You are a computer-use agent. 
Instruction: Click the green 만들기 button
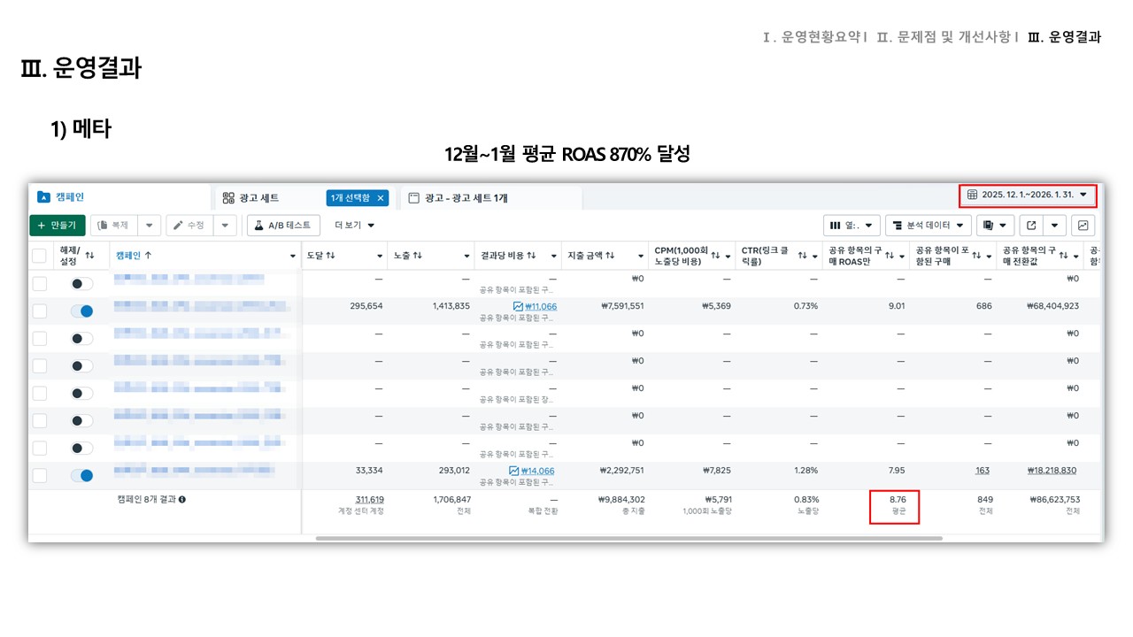click(57, 226)
